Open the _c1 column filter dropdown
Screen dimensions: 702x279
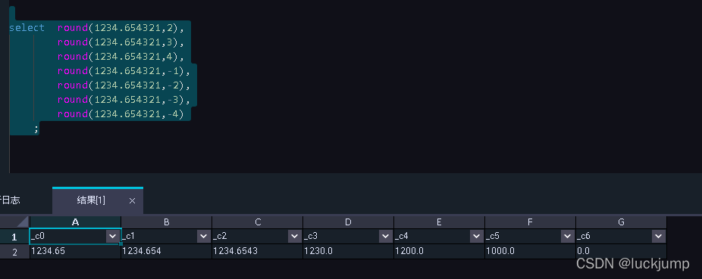203,236
